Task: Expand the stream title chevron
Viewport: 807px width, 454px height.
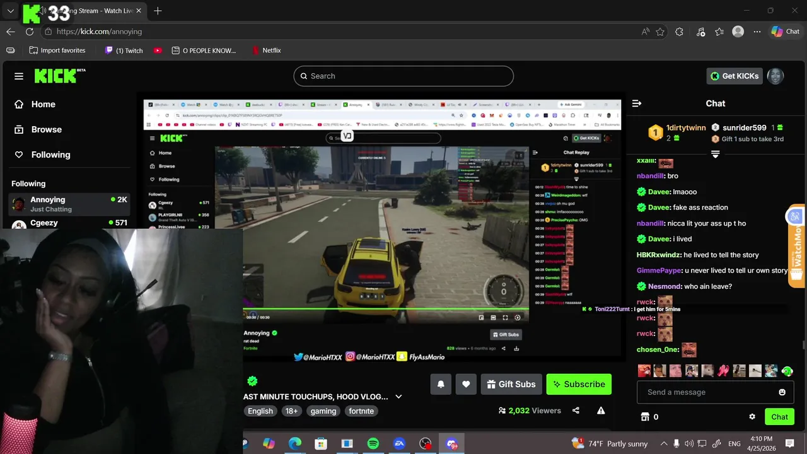Action: coord(398,397)
